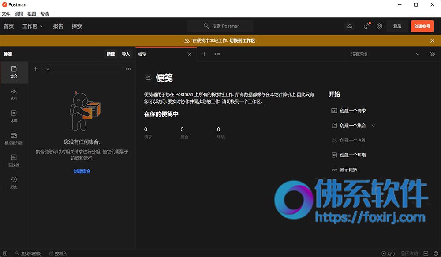Viewport: 441px width, 257px height.
Task: Open the 探索 (Explore) page
Action: pos(77,26)
